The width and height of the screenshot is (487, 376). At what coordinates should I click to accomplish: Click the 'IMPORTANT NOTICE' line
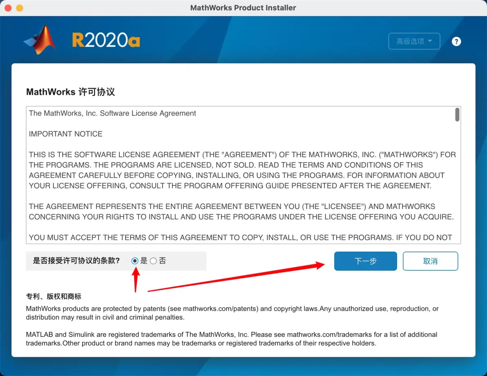(x=65, y=134)
